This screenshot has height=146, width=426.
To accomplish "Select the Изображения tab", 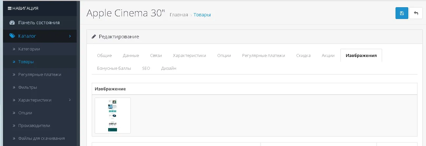I will tap(361, 55).
